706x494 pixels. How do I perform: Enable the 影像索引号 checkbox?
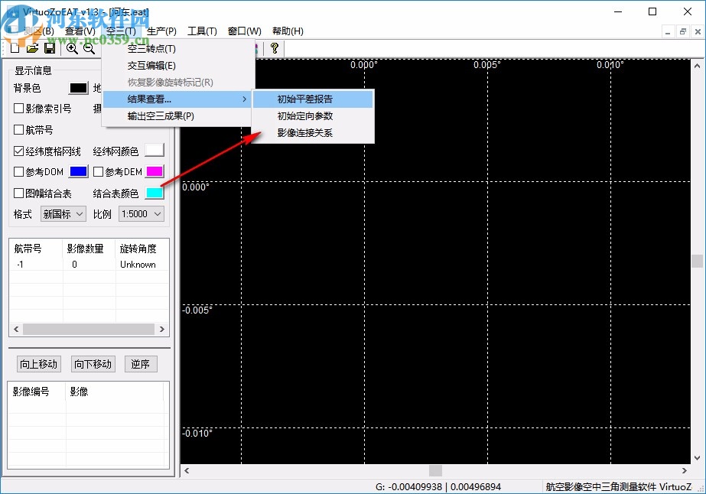pyautogui.click(x=18, y=108)
